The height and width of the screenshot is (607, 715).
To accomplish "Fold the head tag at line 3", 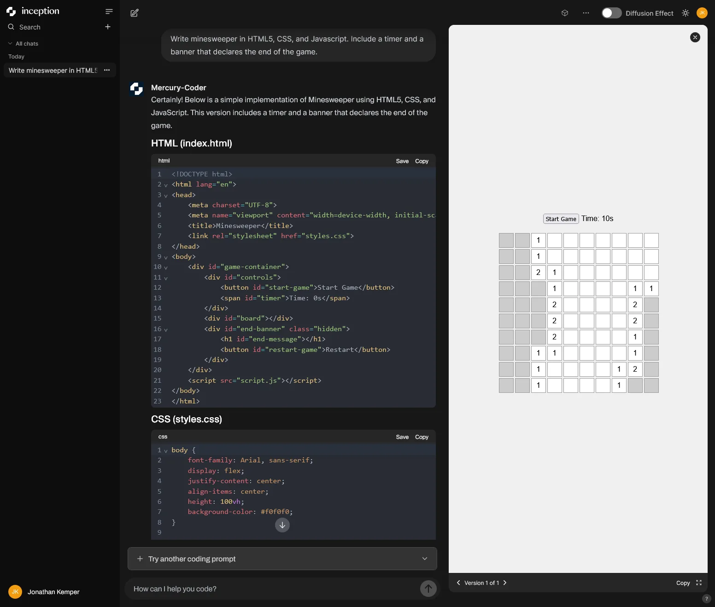I will pos(166,196).
